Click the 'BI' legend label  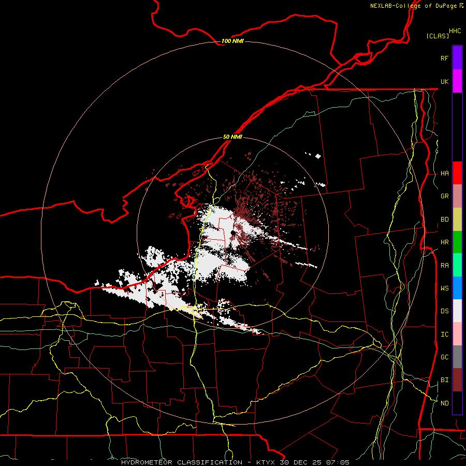tap(445, 380)
